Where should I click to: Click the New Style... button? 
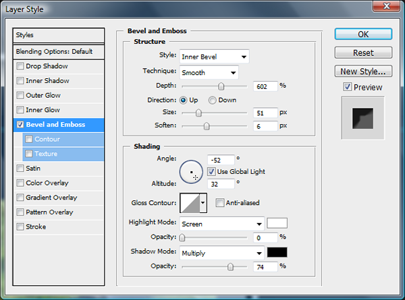pos(362,71)
